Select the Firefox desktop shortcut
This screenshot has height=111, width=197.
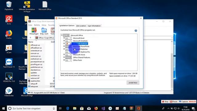(x=9, y=34)
